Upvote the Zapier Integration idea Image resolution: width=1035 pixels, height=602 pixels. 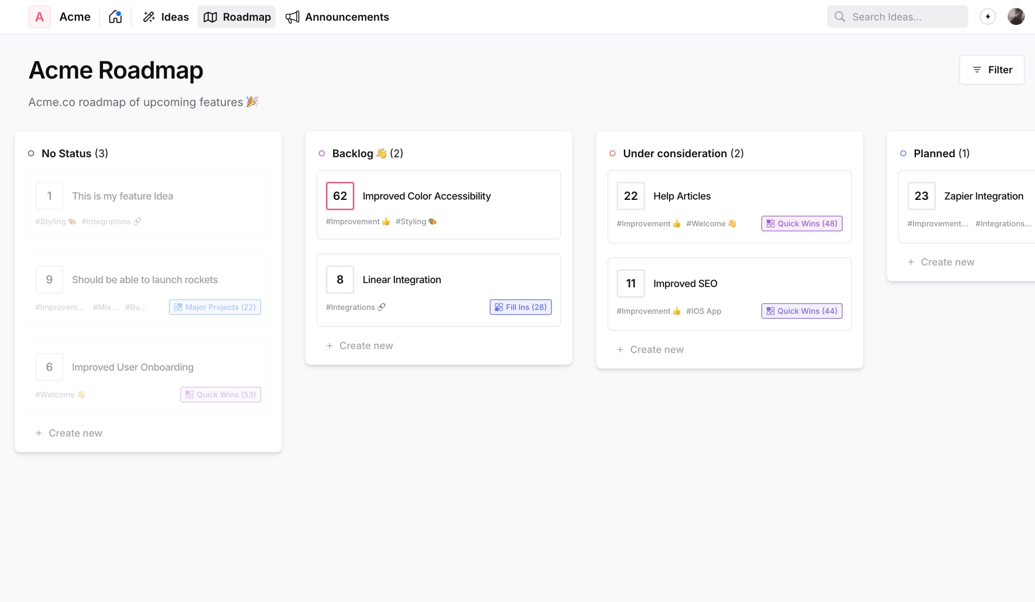click(x=921, y=196)
